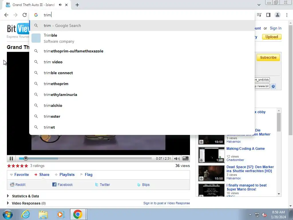Select 'trimble connect' suggestion
This screenshot has height=220, width=293.
142,73
